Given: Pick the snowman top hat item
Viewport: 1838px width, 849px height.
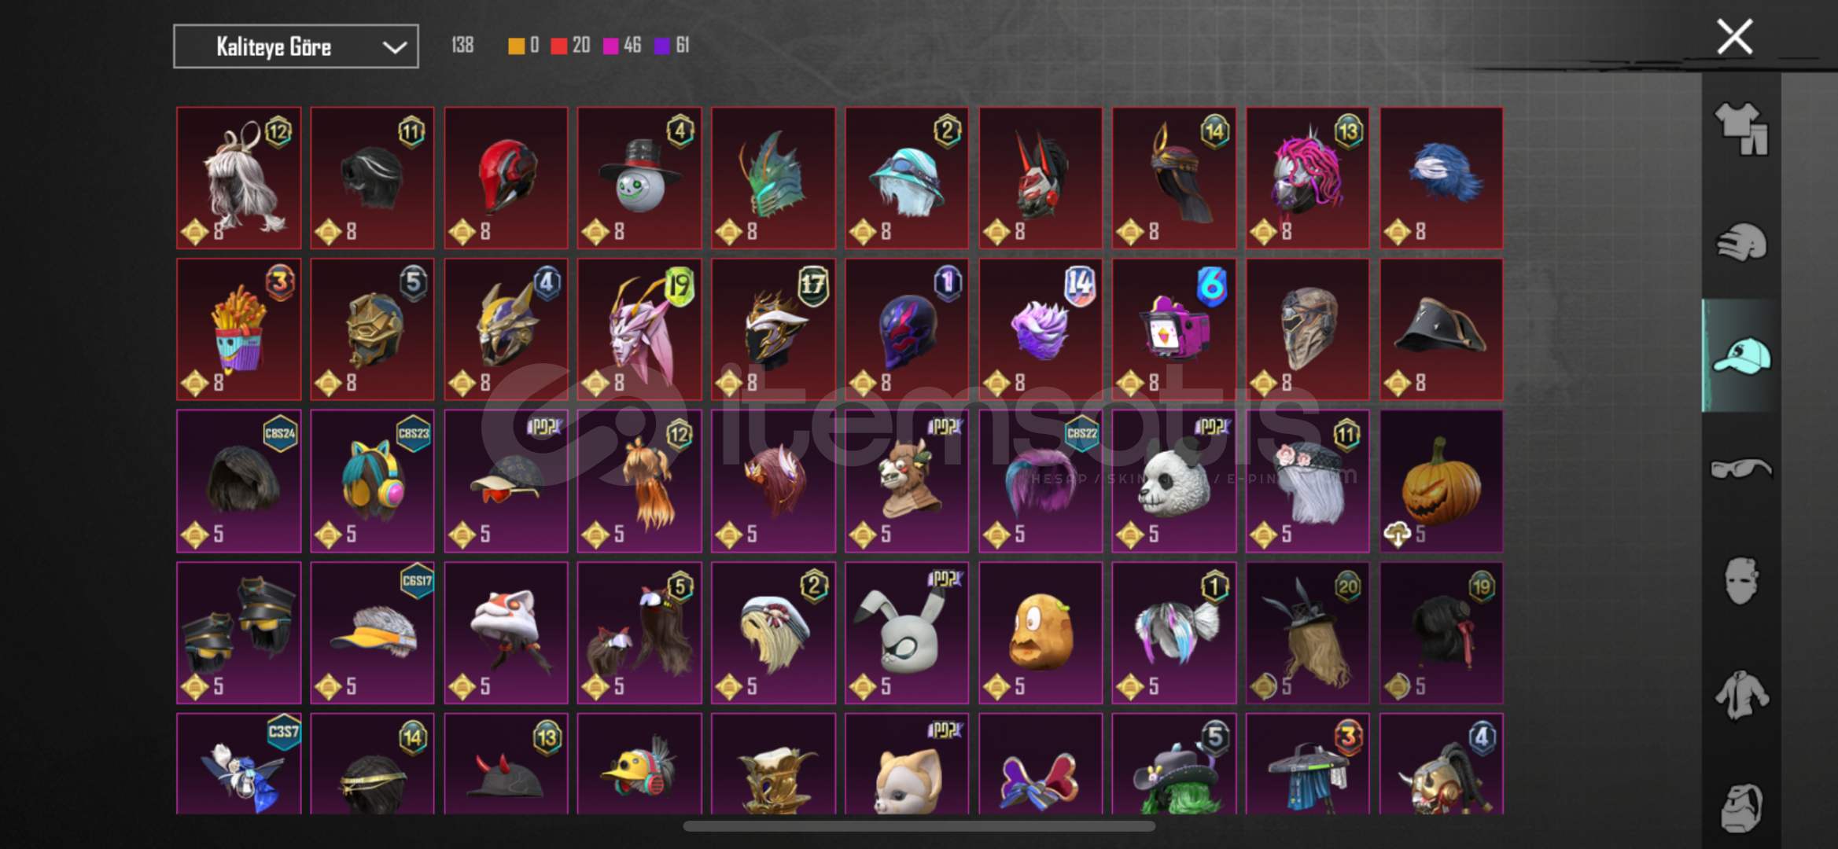Looking at the screenshot, I should coord(639,178).
